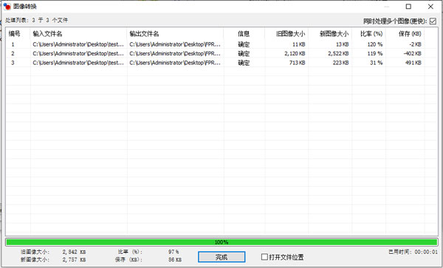The width and height of the screenshot is (443, 268).
Task: Click the 信息 column header
Action: click(244, 34)
